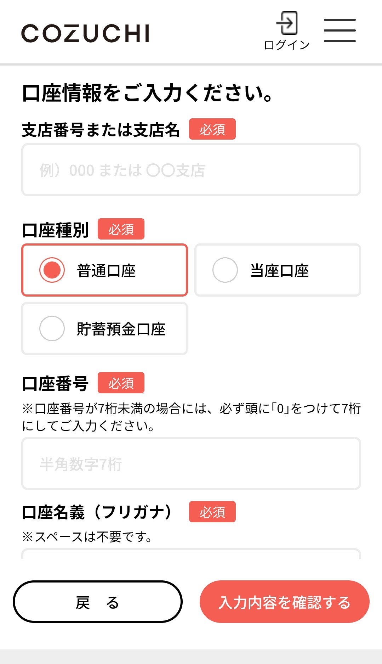Screen dimensions: 382x664
Task: Tap the login arrow icon
Action: (x=287, y=23)
